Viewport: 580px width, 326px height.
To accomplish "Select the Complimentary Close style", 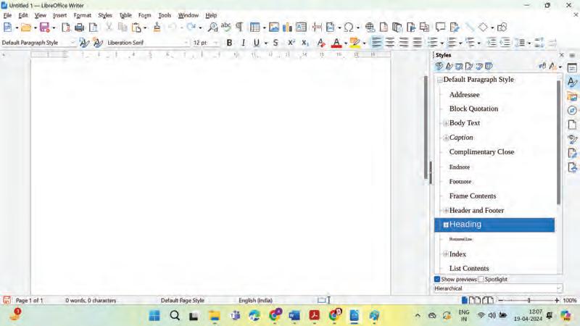I will 481,152.
